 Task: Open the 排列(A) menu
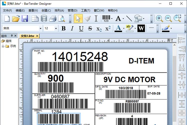point(59,10)
